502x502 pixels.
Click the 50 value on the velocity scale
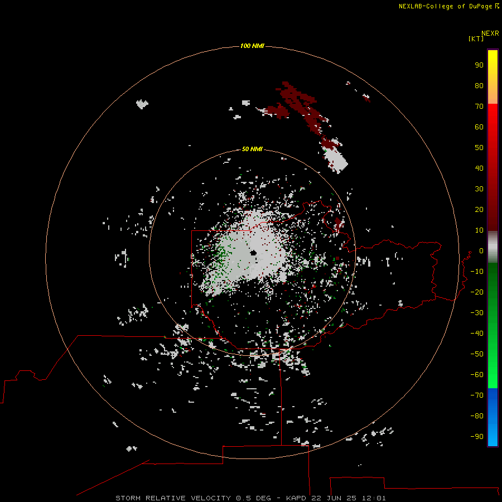click(479, 148)
